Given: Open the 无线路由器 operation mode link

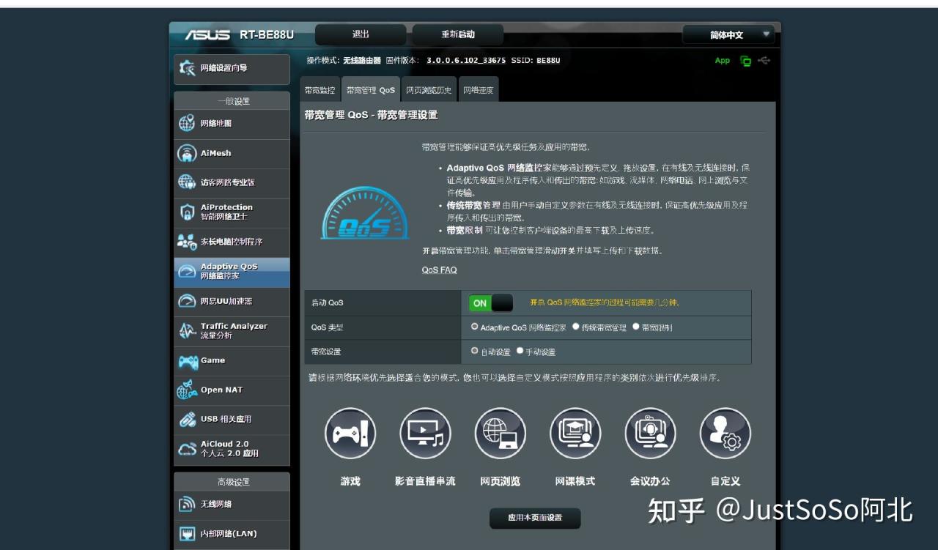Looking at the screenshot, I should coord(362,61).
